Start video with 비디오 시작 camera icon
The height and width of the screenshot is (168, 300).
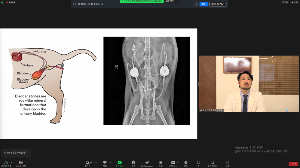(21, 163)
